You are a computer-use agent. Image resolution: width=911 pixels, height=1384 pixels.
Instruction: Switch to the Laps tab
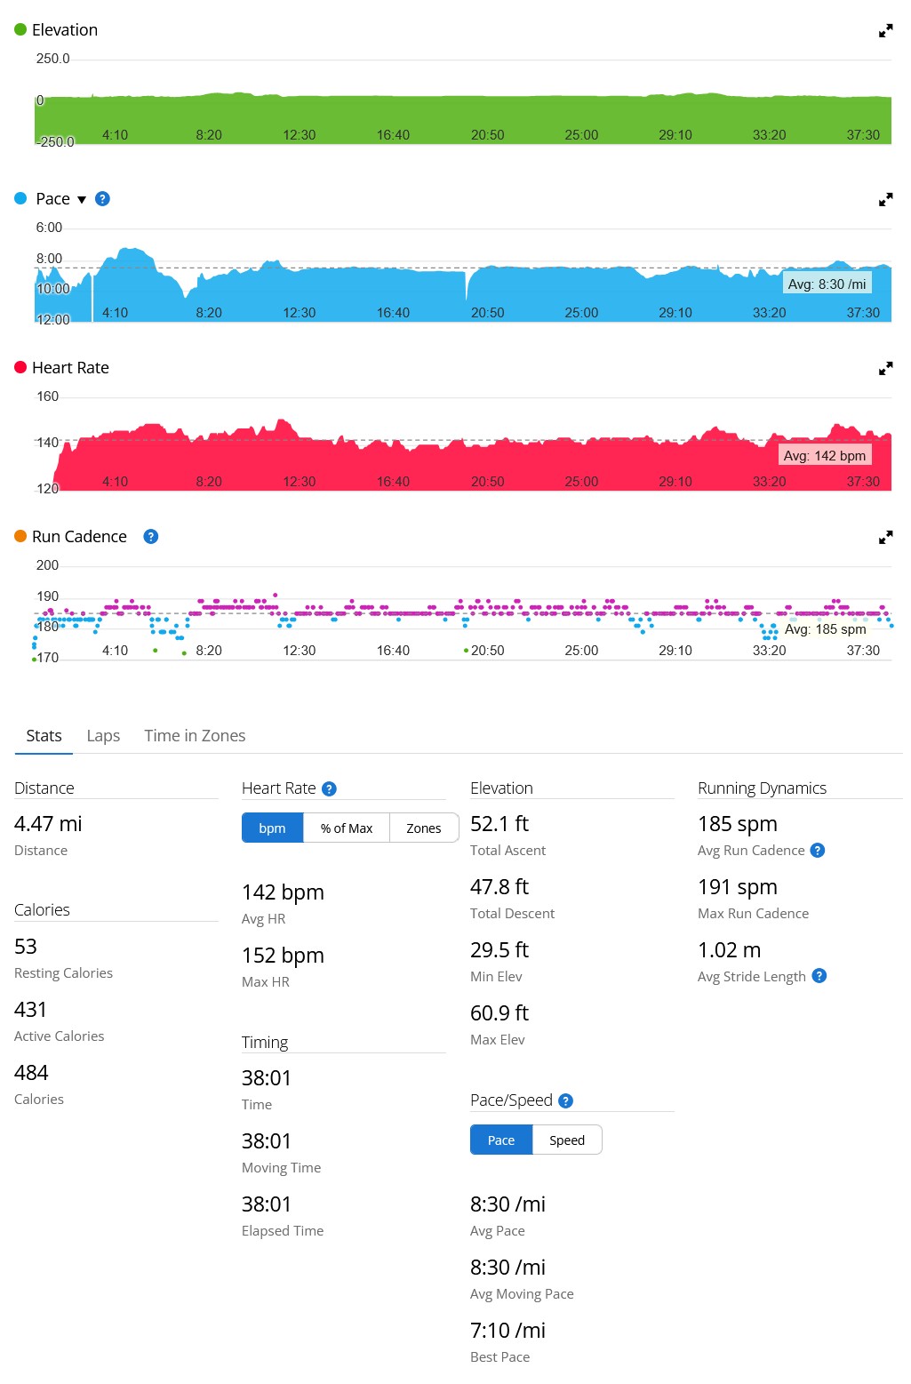click(x=103, y=736)
